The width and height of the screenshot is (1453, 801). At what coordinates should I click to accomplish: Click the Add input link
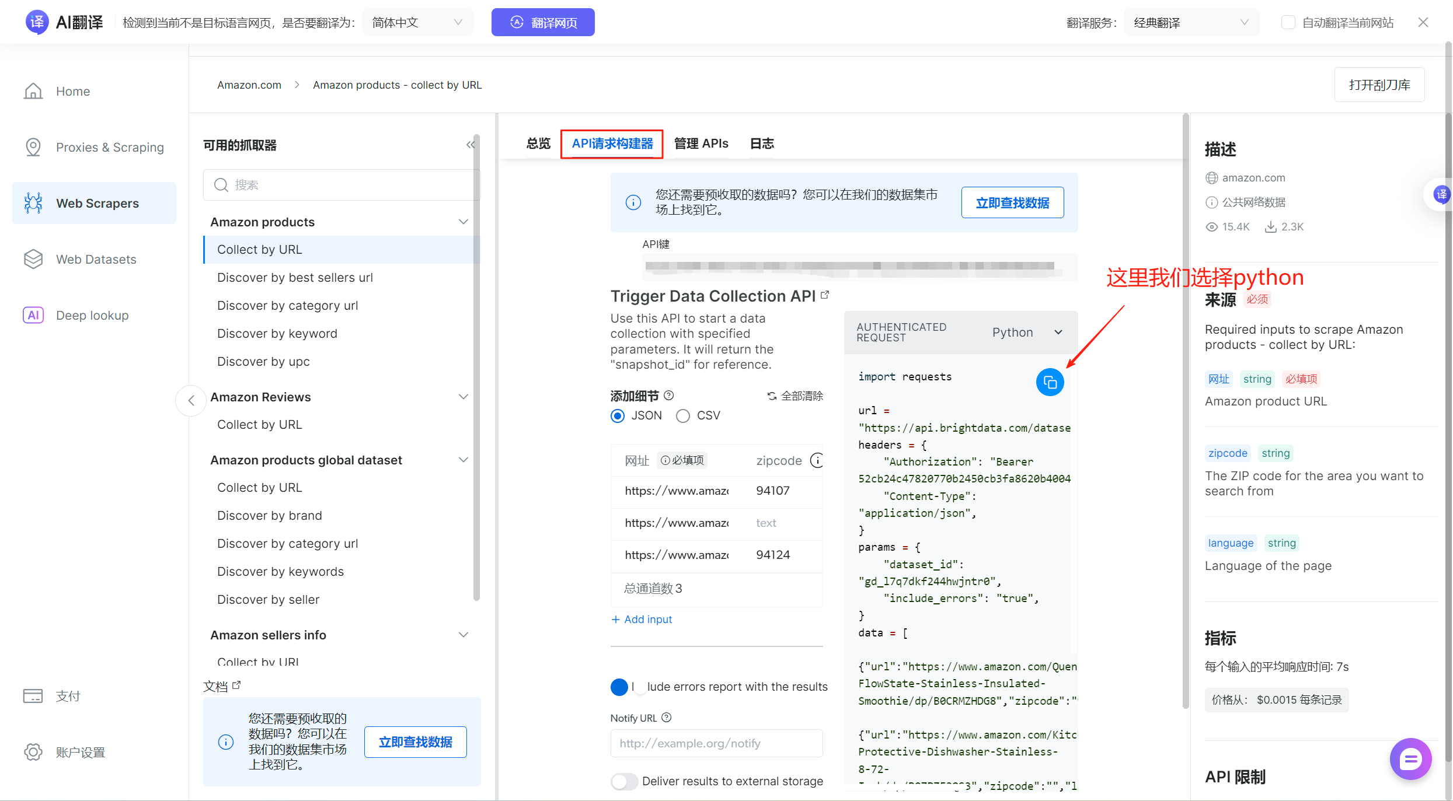pos(642,619)
